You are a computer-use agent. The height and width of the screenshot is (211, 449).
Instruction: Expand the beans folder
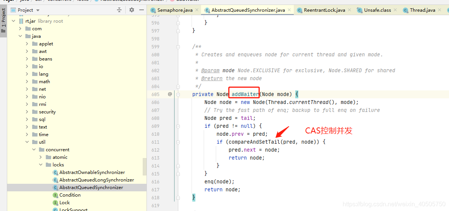[x=27, y=59]
